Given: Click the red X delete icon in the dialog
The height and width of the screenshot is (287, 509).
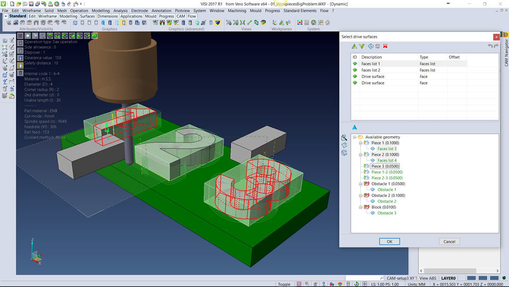Looking at the screenshot, I should [x=385, y=46].
